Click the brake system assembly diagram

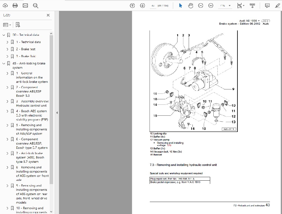[x=194, y=81]
